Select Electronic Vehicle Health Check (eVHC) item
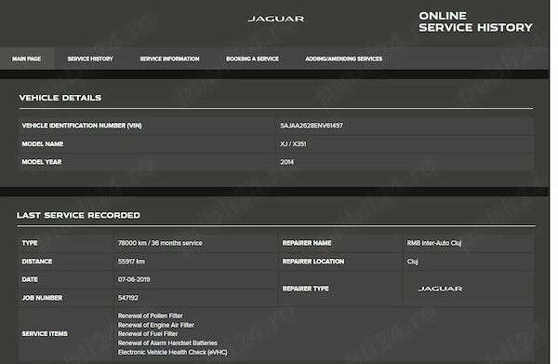Screen dimensions: 558x364 [x=172, y=352]
